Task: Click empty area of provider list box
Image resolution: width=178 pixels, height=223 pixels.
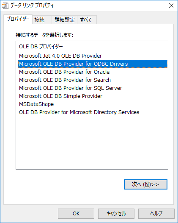Action: click(92, 142)
